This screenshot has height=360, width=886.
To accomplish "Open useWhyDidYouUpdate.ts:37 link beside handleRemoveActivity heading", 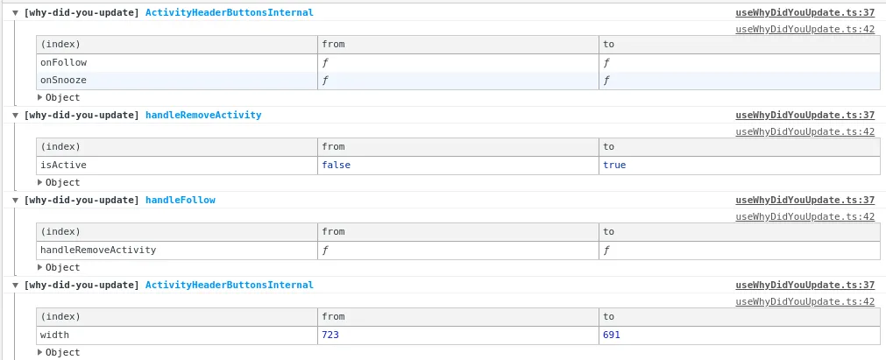I will [804, 116].
